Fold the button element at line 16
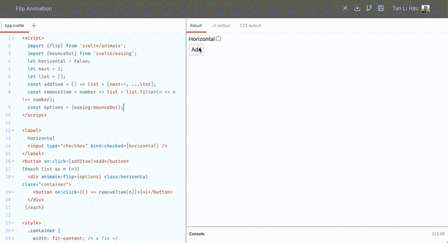Viewport: 448px width, 243px height. click(13, 162)
